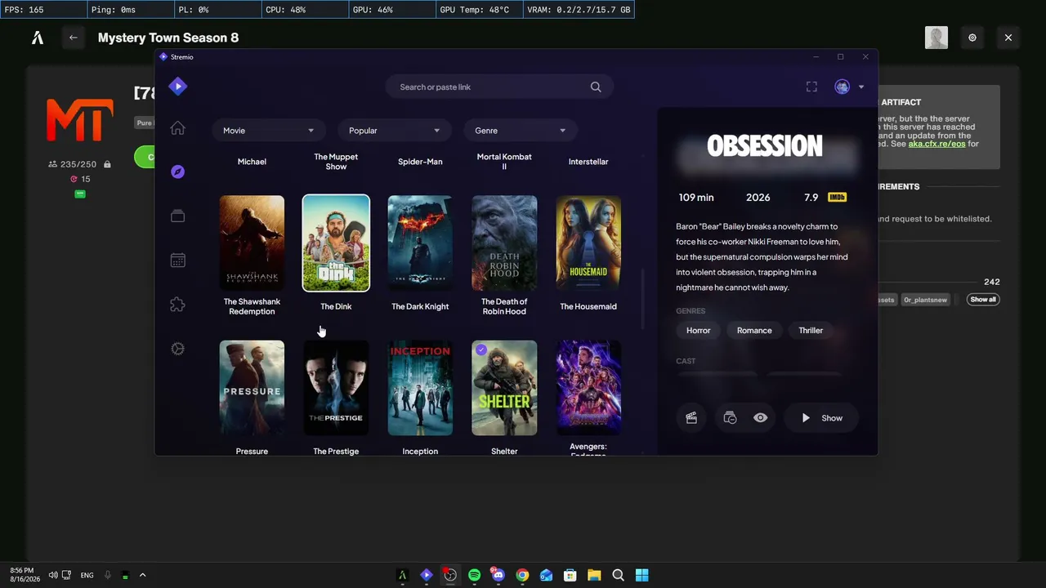Expand the Popular sort dropdown
Image resolution: width=1046 pixels, height=588 pixels.
click(395, 131)
